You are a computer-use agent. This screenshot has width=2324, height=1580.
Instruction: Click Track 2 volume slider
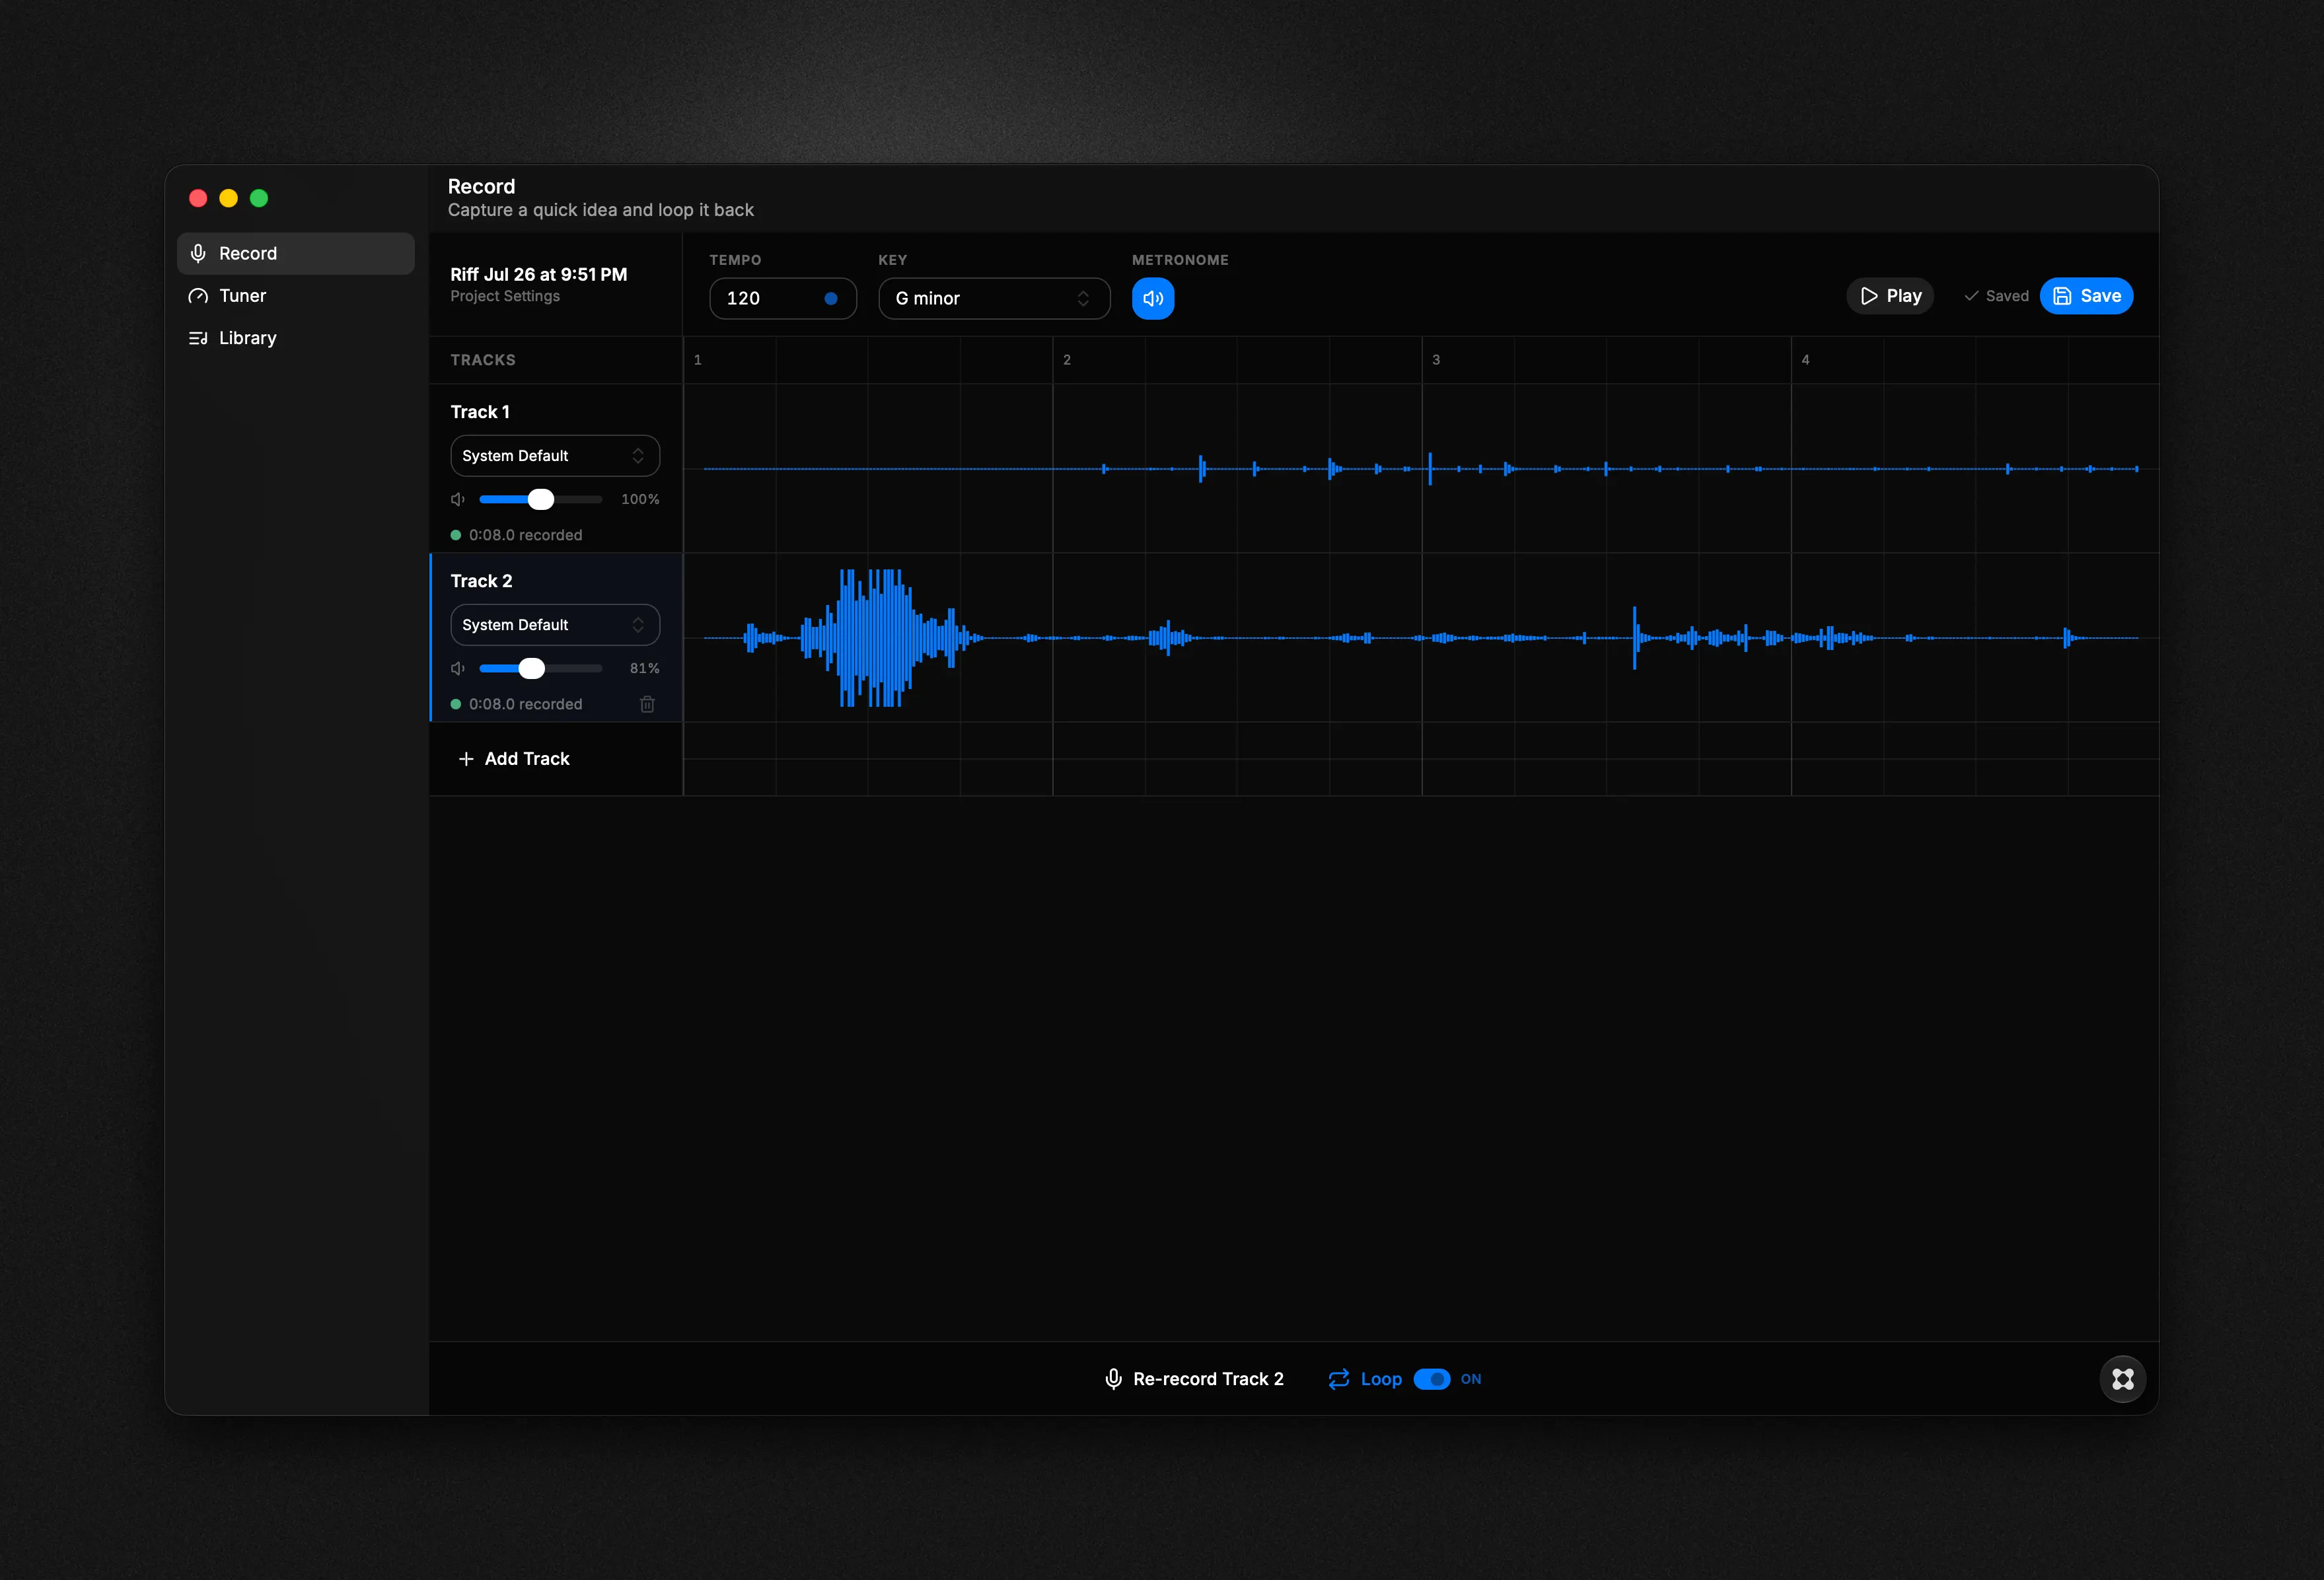pyautogui.click(x=540, y=668)
